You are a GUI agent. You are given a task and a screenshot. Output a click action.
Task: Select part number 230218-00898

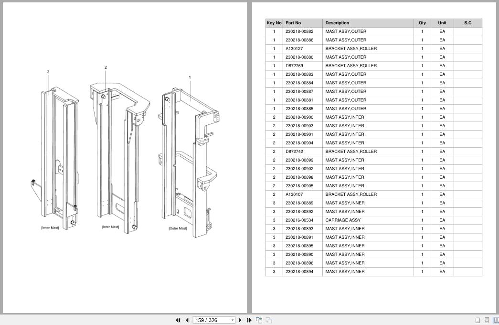(299, 177)
